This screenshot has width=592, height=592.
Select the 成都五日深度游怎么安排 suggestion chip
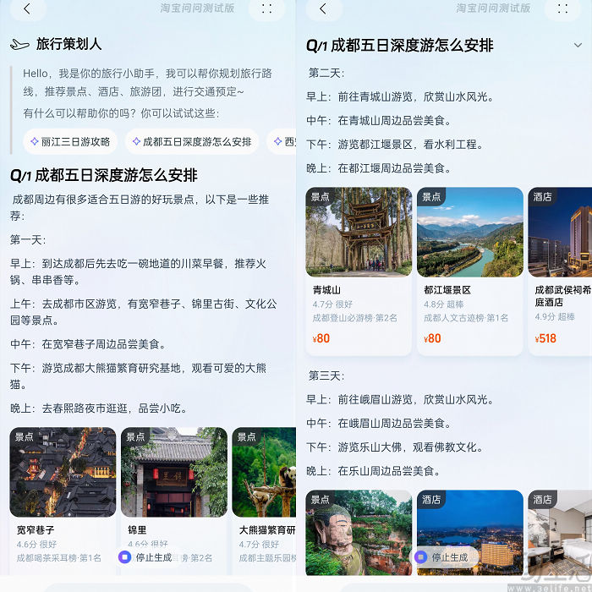point(192,141)
